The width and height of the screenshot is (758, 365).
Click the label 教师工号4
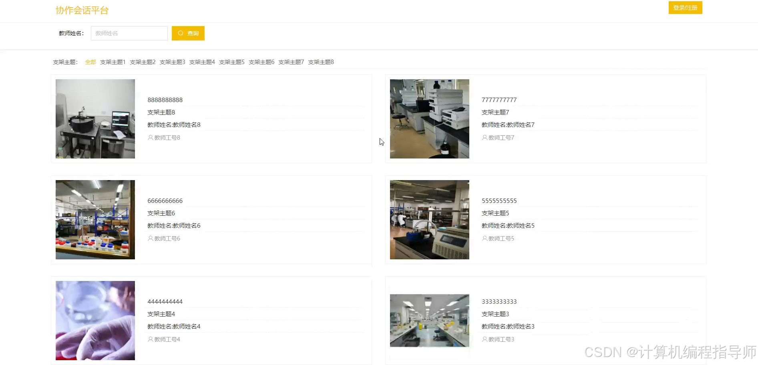[167, 339]
